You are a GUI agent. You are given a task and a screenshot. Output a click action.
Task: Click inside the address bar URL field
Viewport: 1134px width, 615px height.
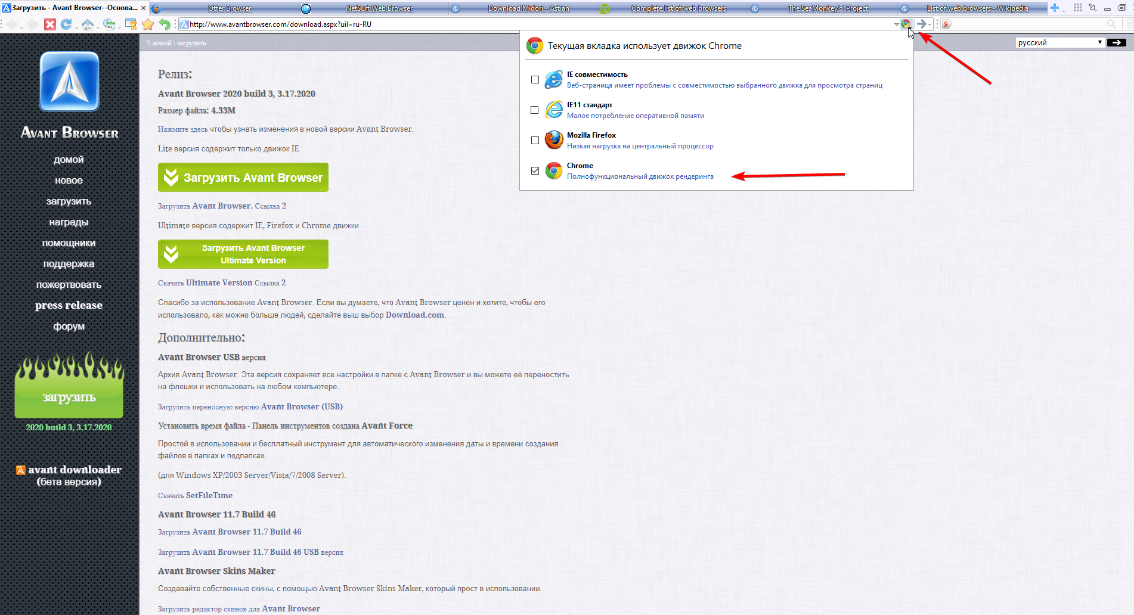pos(537,24)
